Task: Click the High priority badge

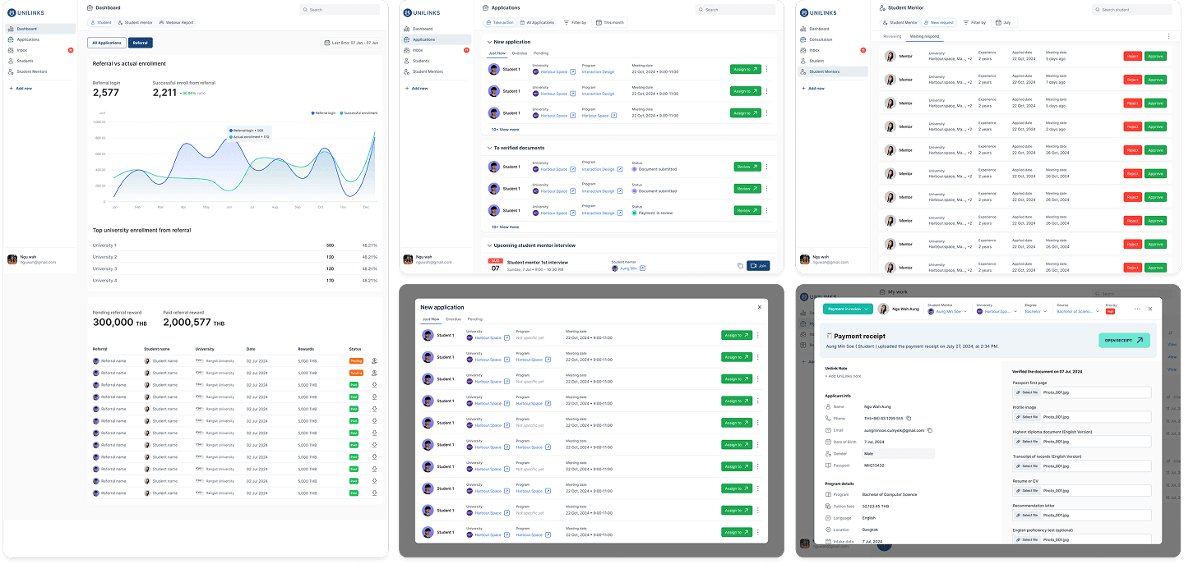Action: click(1110, 312)
